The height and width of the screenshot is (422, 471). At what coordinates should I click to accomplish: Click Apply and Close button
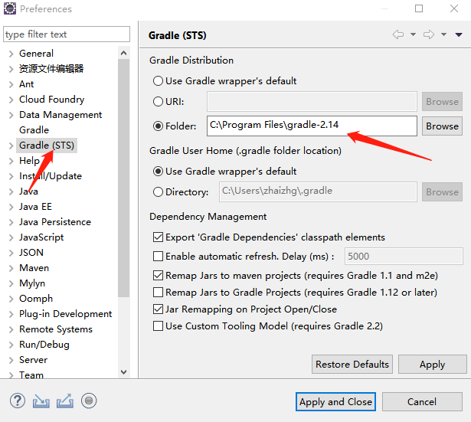tap(336, 402)
